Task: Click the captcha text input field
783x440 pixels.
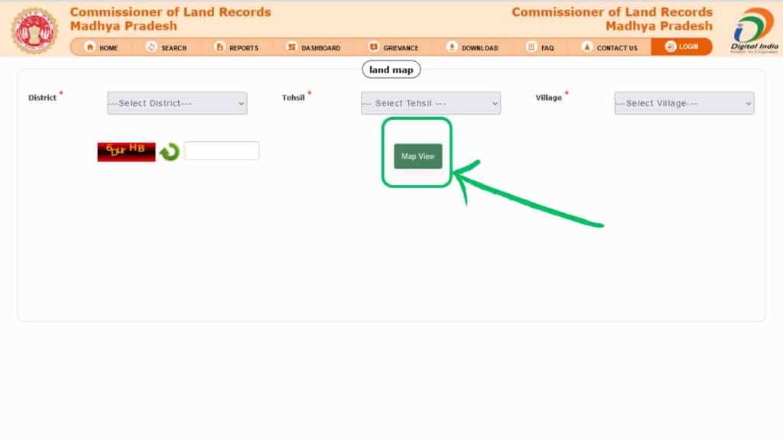Action: click(x=222, y=150)
